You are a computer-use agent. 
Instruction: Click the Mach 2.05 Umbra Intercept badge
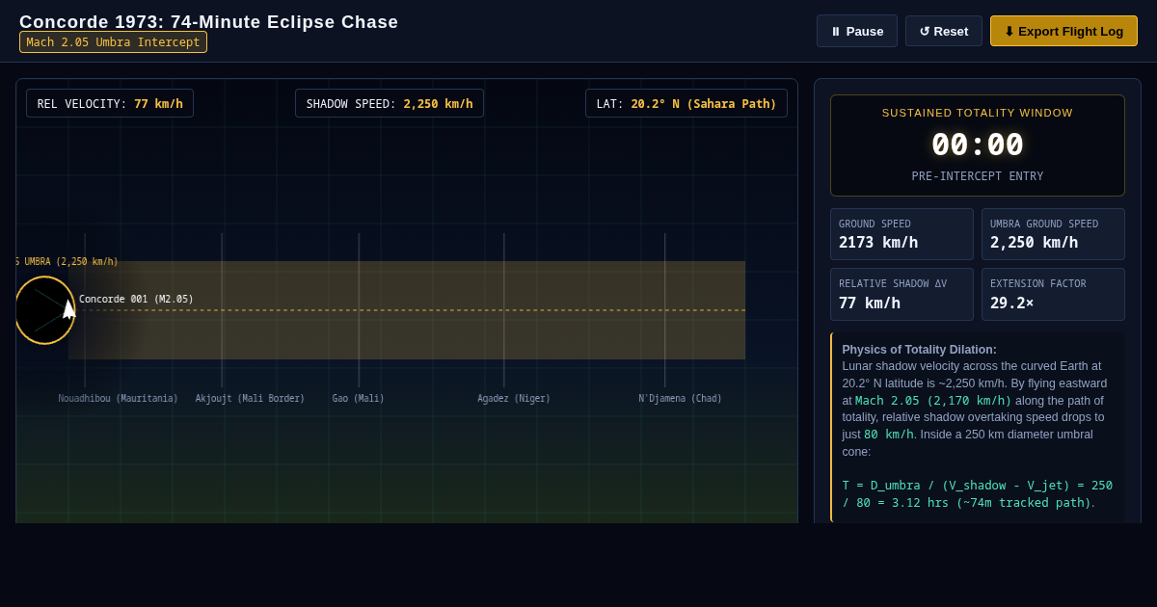point(113,42)
